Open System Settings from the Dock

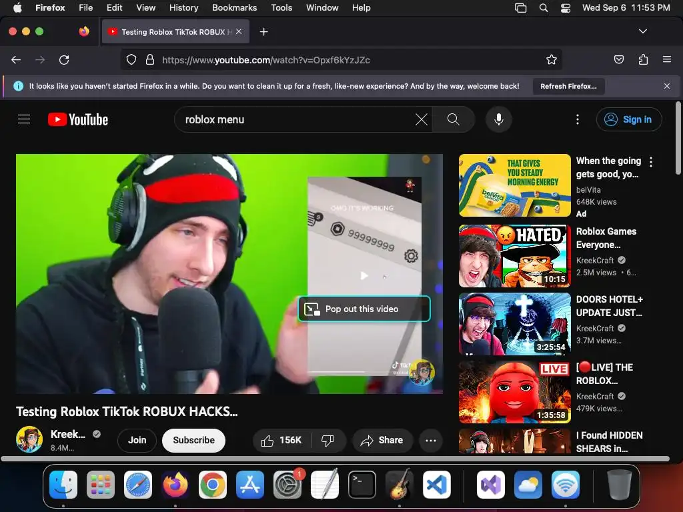[x=287, y=485]
